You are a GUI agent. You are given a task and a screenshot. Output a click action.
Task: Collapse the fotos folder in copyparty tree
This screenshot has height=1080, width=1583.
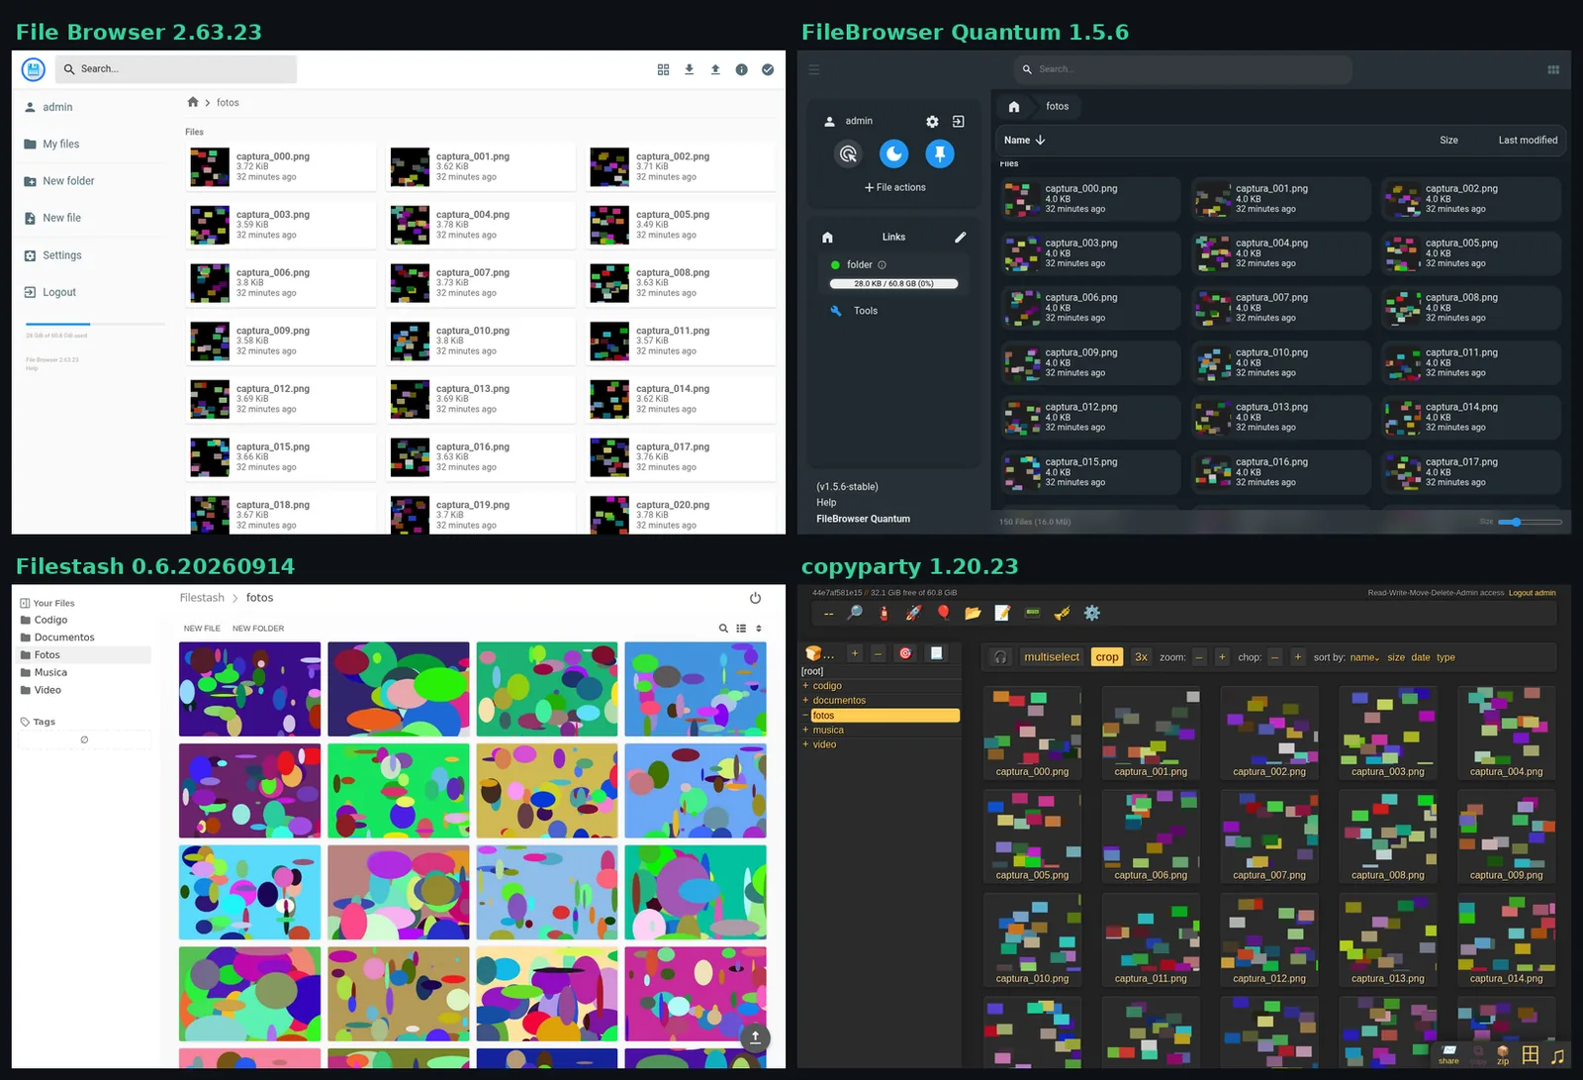[x=805, y=716]
